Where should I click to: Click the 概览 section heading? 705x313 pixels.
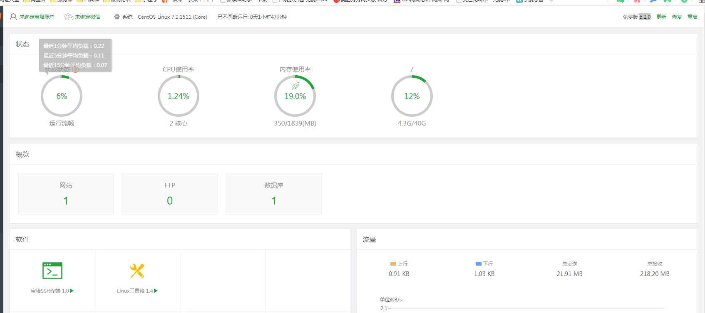[x=22, y=154]
